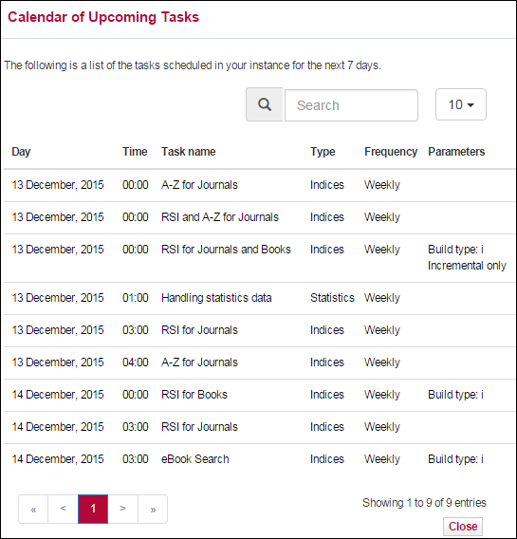Click the 'Statistics' type cell
Screen dimensions: 517x539
(332, 298)
